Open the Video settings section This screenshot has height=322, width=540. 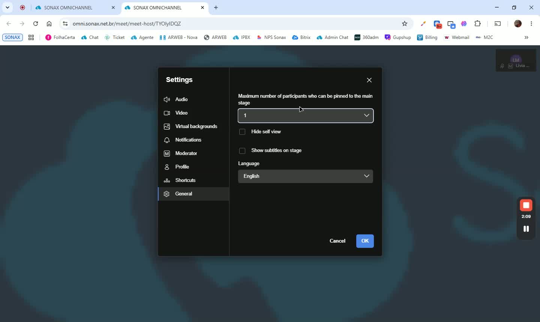(x=193, y=113)
